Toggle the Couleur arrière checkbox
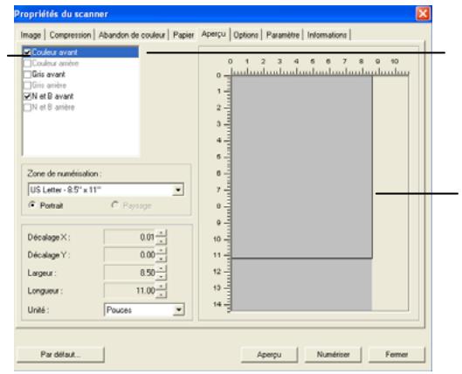The height and width of the screenshot is (374, 462). [27, 63]
